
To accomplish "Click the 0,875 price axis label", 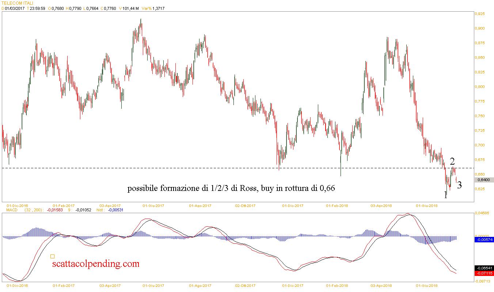I will pyautogui.click(x=479, y=43).
